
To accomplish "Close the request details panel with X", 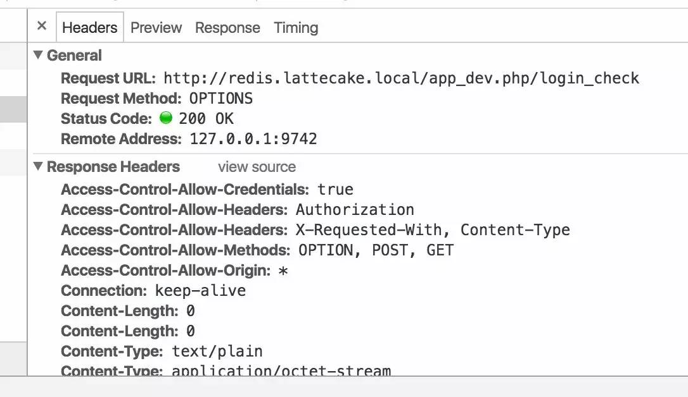I will pyautogui.click(x=42, y=26).
